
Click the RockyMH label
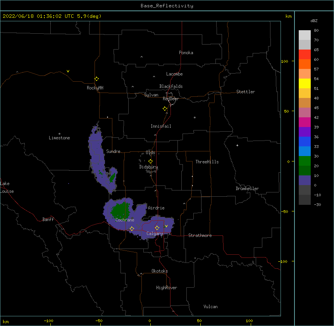point(95,88)
